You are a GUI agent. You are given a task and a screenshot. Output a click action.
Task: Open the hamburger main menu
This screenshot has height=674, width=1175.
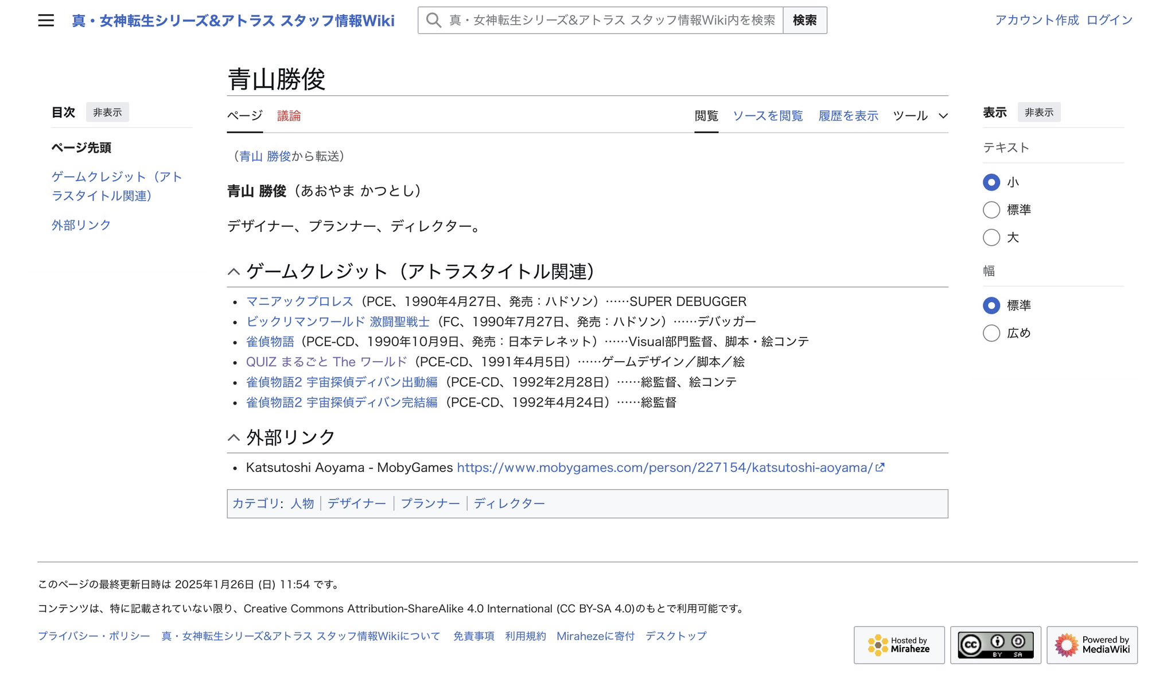click(x=46, y=21)
